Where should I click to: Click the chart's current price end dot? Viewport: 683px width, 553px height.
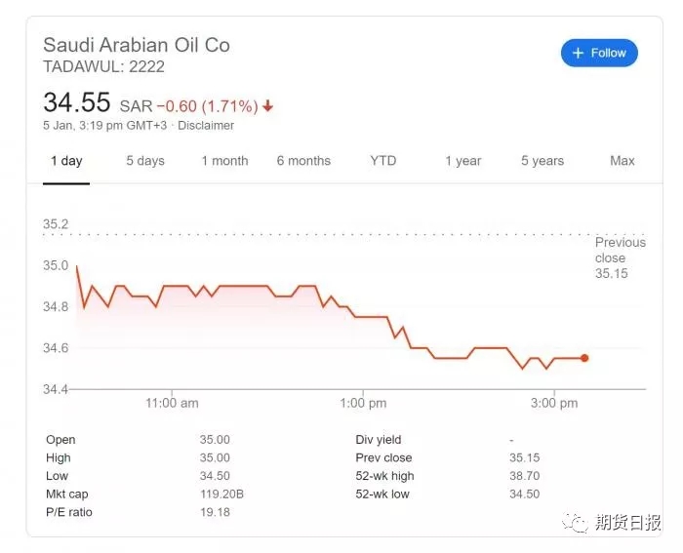pos(584,358)
